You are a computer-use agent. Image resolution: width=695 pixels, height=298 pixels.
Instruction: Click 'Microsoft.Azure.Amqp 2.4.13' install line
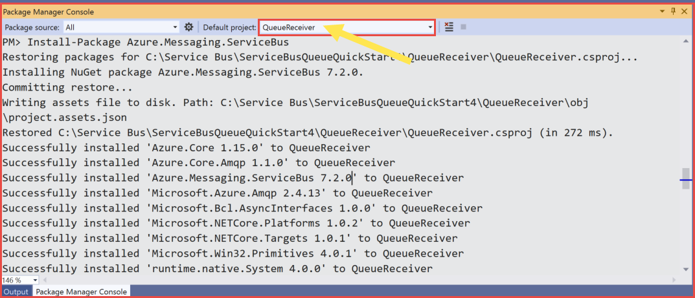coord(217,193)
